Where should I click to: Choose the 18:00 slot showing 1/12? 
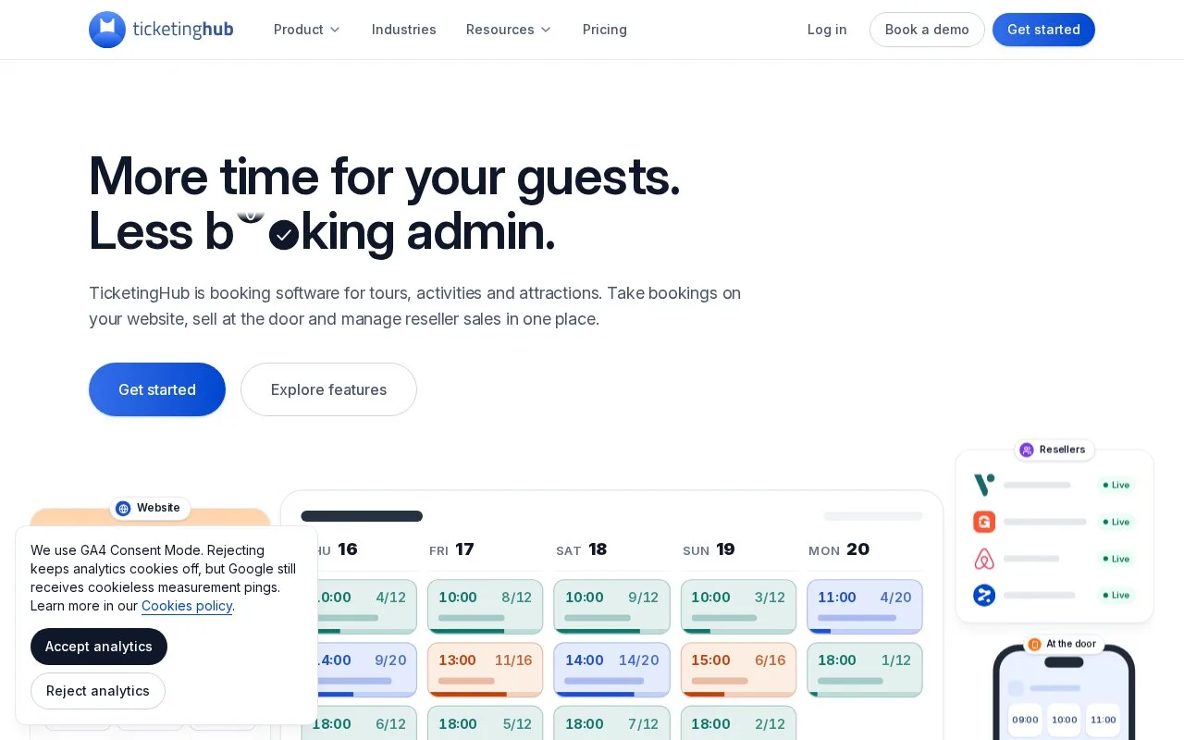pyautogui.click(x=865, y=670)
